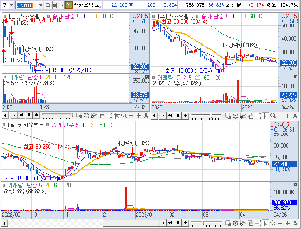Image resolution: width=301 pixels, height=229 pixels.
Task: Open chart layout grid icon in daily chart
Action: click(228, 223)
